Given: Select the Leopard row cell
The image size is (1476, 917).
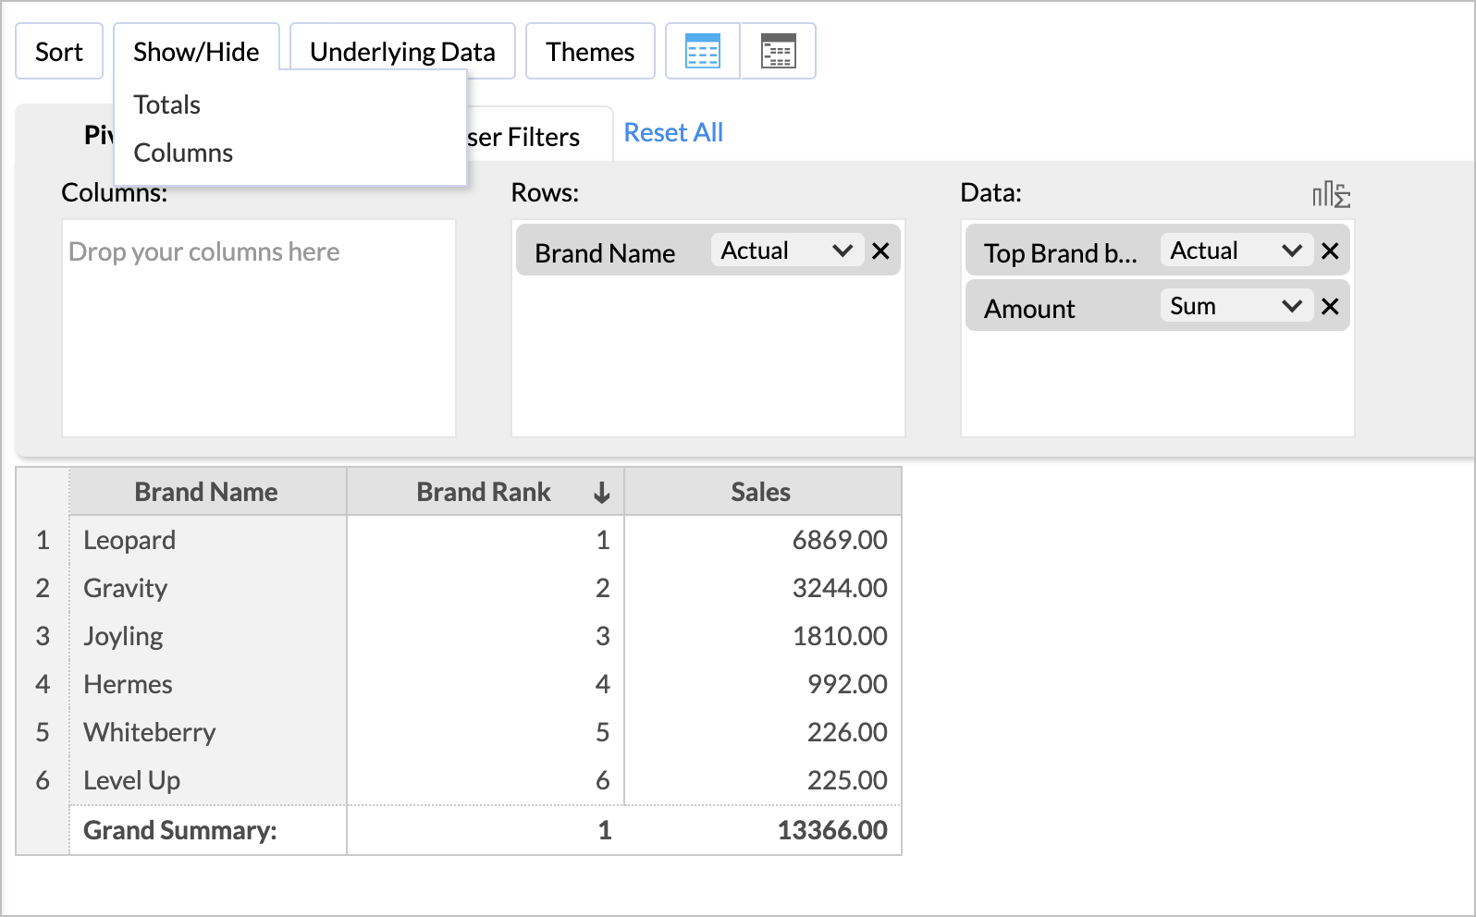Looking at the screenshot, I should pyautogui.click(x=129, y=540).
